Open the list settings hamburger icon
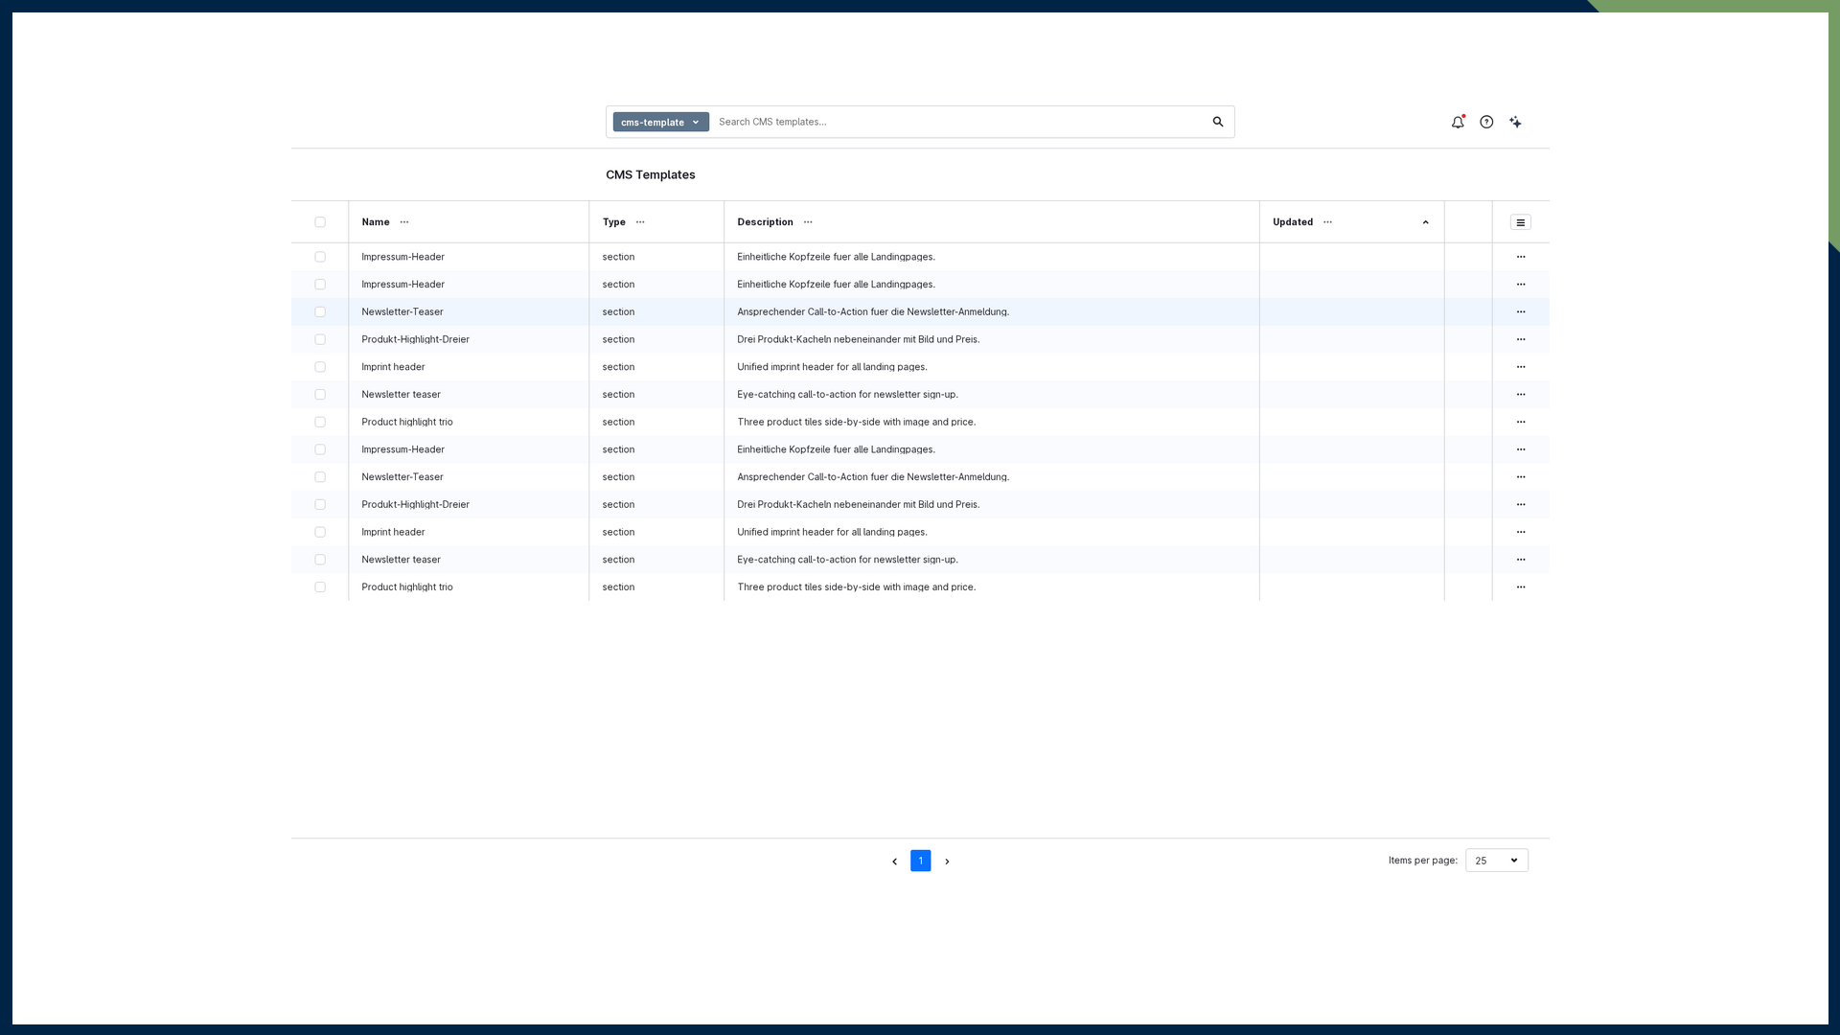Viewport: 1840px width, 1035px height. 1521,222
